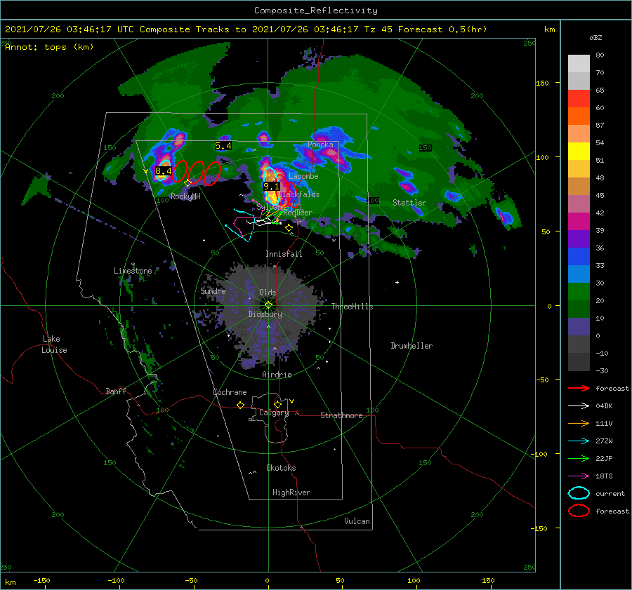Click the light gray swatch between 80 and 70
Screen dimensions: 632x590
pyautogui.click(x=579, y=64)
